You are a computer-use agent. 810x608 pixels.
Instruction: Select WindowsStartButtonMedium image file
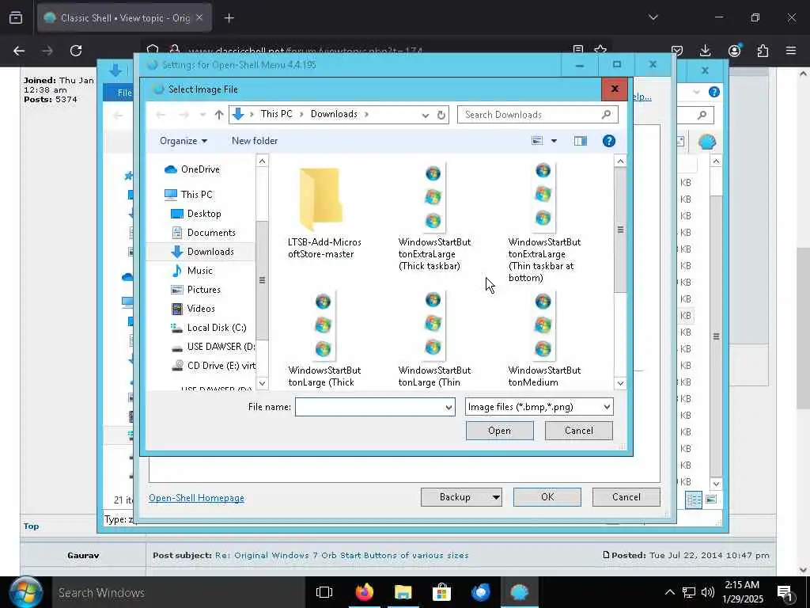(x=544, y=340)
